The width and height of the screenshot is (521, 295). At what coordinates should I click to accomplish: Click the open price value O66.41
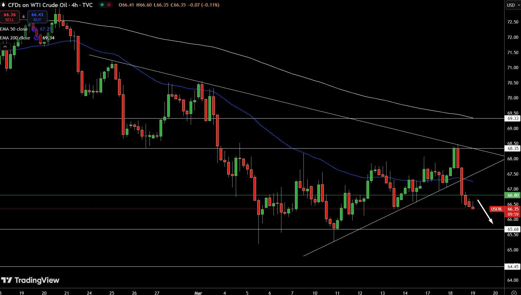126,5
